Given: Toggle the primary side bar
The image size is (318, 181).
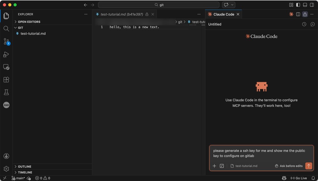Looking at the screenshot, I should pyautogui.click(x=298, y=5).
